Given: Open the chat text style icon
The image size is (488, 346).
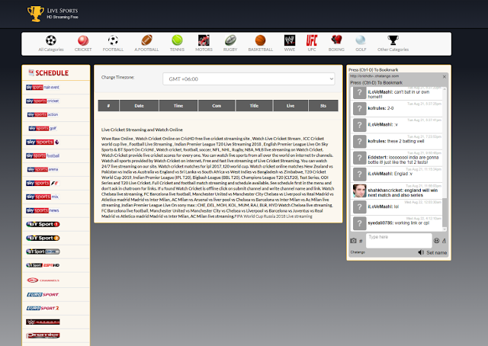Looking at the screenshot, I should (x=444, y=241).
